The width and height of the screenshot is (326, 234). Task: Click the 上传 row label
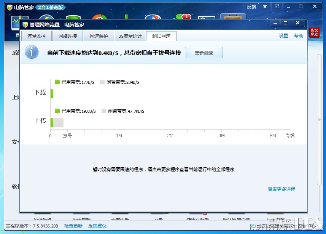40,121
